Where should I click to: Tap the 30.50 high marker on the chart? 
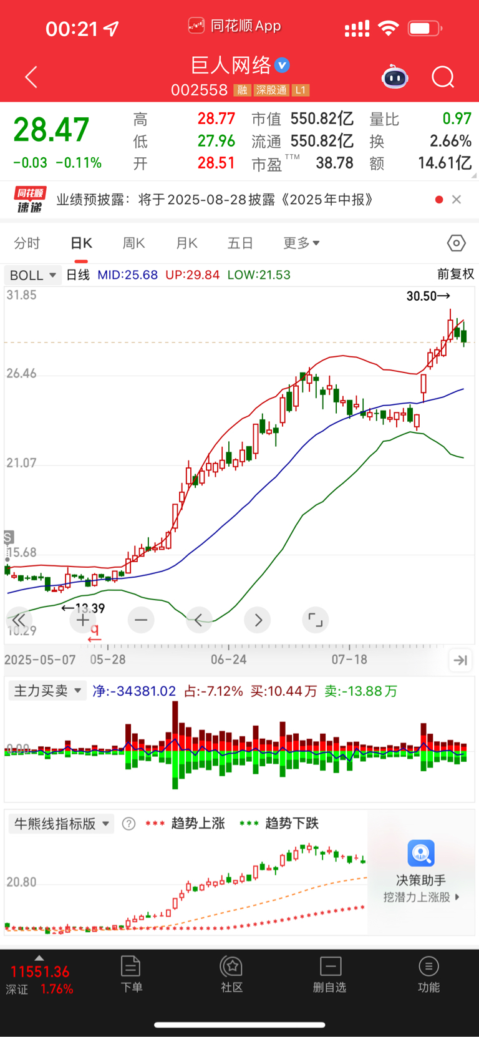coord(428,296)
